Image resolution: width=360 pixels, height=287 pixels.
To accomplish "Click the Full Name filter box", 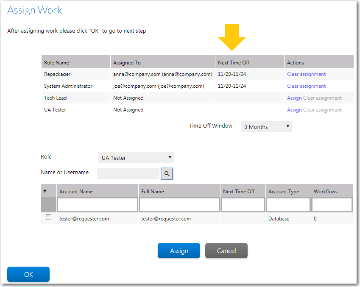I will pos(179,205).
